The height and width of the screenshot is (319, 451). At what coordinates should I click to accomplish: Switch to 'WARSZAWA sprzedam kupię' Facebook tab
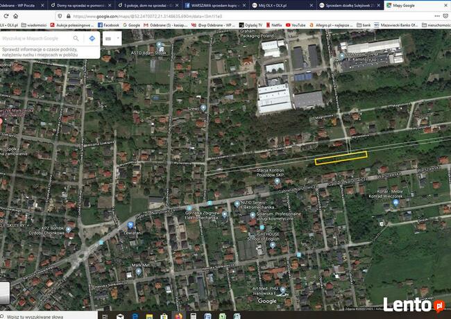pos(215,5)
